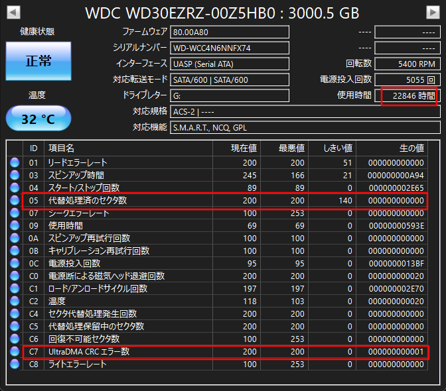Image resolution: width=446 pixels, height=391 pixels.
Task: Select the シークエラーレート attribute name
Action: pyautogui.click(x=79, y=213)
